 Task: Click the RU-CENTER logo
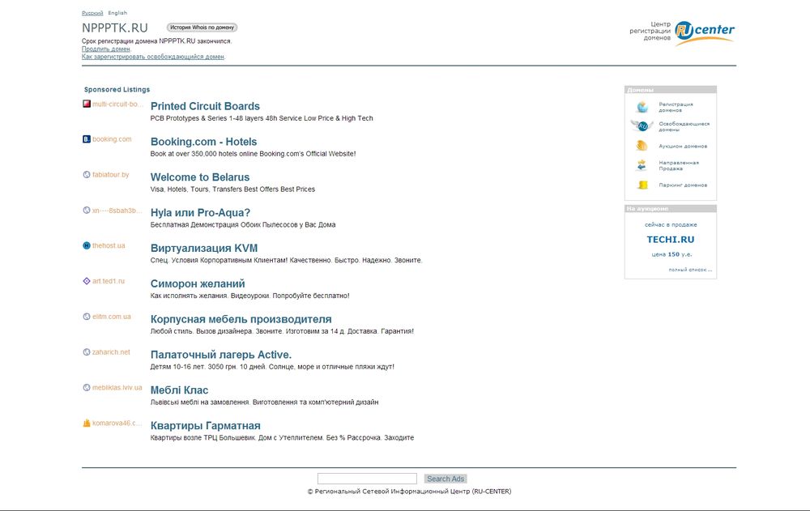click(x=703, y=31)
